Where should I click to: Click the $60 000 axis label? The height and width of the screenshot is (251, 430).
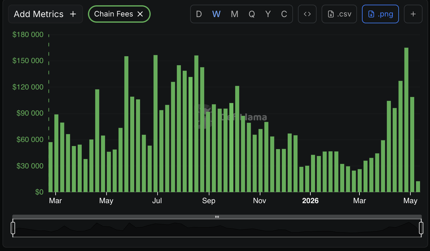pos(30,139)
